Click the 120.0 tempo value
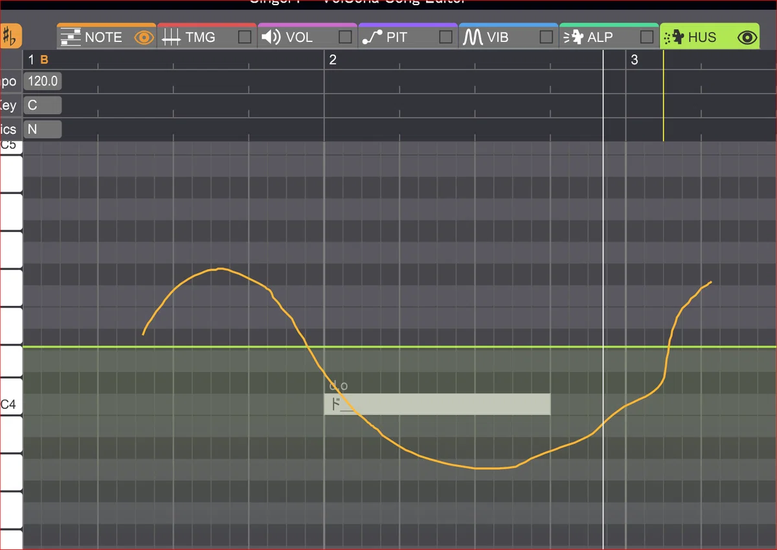Screen dimensions: 777x550 (42, 82)
